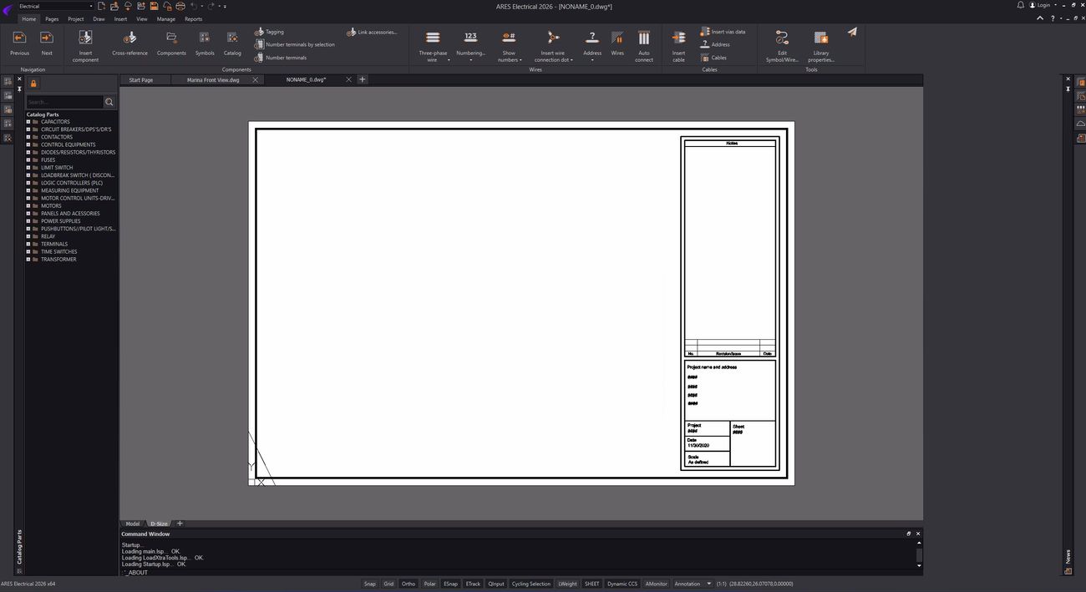Toggle Ortho mode in status bar
The image size is (1086, 592).
409,584
